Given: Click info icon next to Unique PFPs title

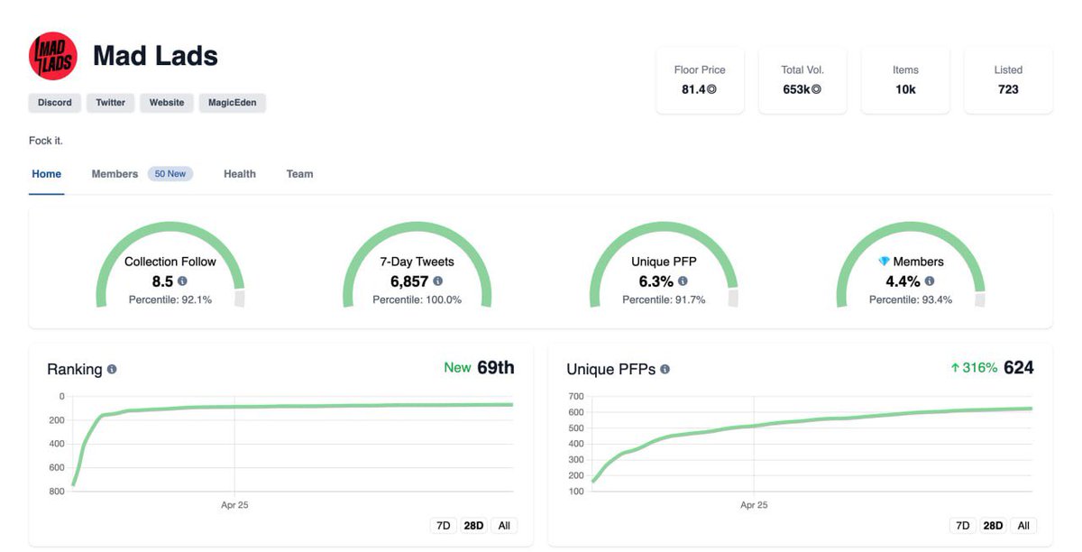Looking at the screenshot, I should pyautogui.click(x=665, y=369).
